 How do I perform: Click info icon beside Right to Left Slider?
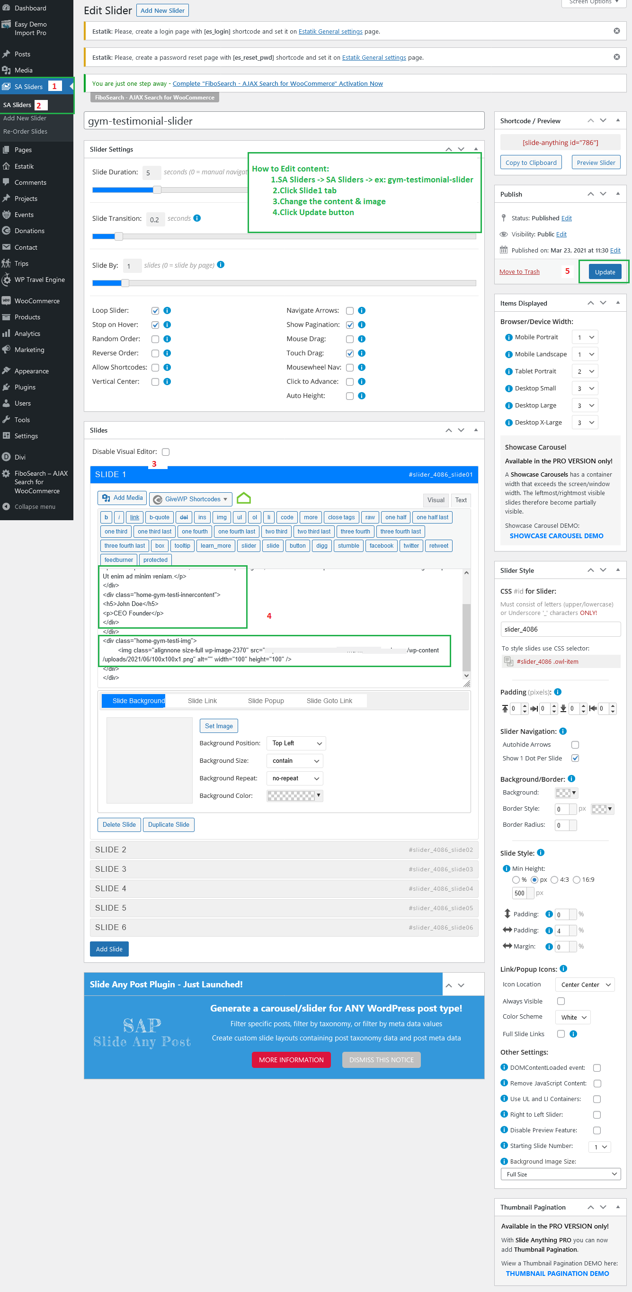(504, 1114)
